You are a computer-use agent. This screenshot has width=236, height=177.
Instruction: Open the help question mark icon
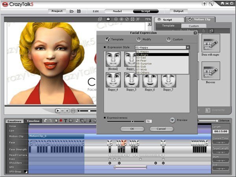point(204,4)
